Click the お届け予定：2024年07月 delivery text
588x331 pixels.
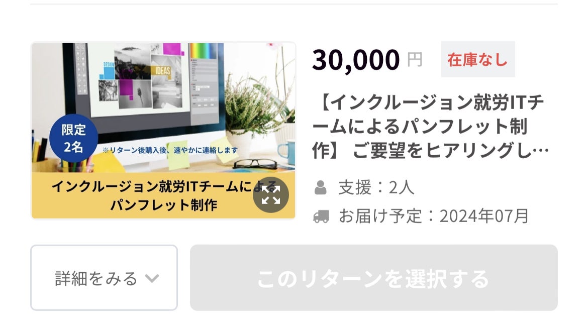[x=434, y=216]
